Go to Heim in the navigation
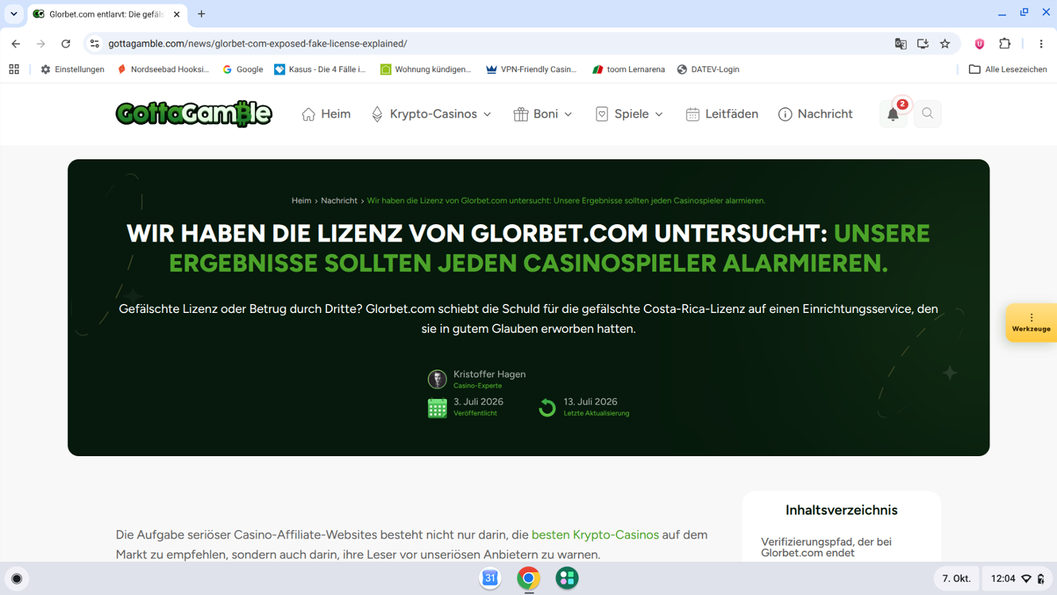Screen dimensions: 1057x595 click(x=326, y=114)
